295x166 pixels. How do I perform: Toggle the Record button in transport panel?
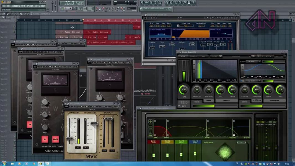[75, 8]
